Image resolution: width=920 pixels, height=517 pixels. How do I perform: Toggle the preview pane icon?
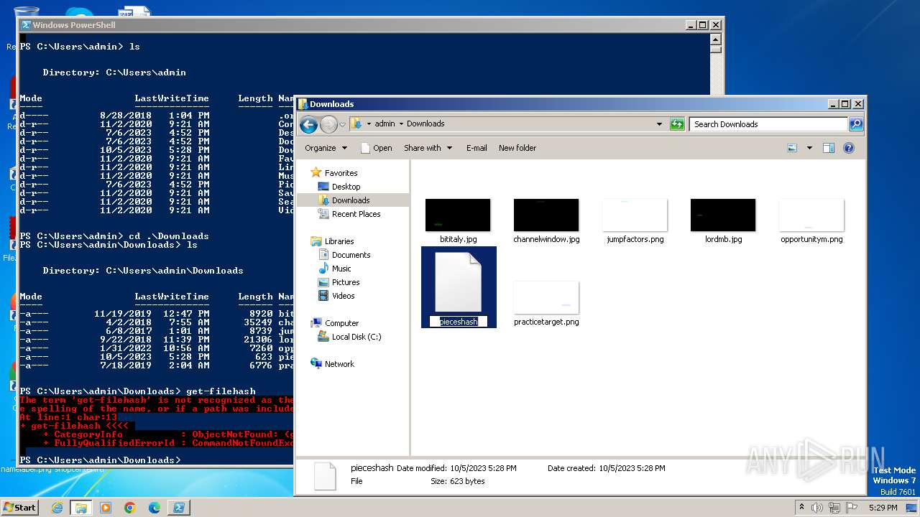pyautogui.click(x=829, y=148)
